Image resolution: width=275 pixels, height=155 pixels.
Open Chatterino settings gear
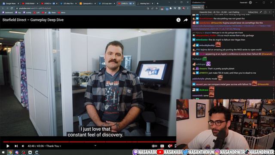[x=251, y=3]
